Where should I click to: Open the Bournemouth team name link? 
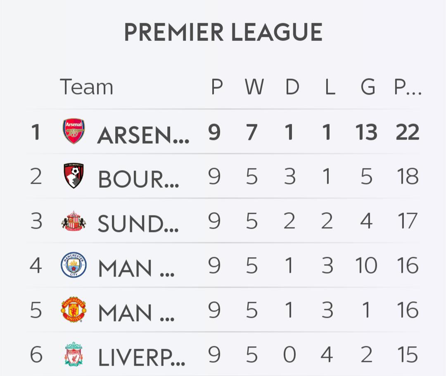tap(138, 179)
